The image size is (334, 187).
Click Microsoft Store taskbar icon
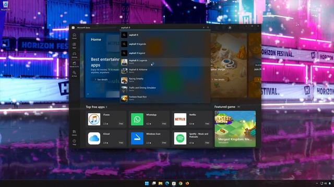[x=174, y=183]
